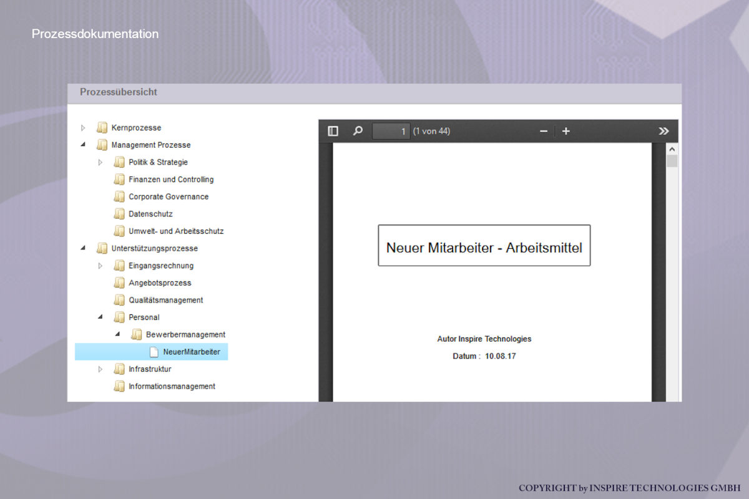
Task: Zoom out with the minus button
Action: [x=544, y=131]
